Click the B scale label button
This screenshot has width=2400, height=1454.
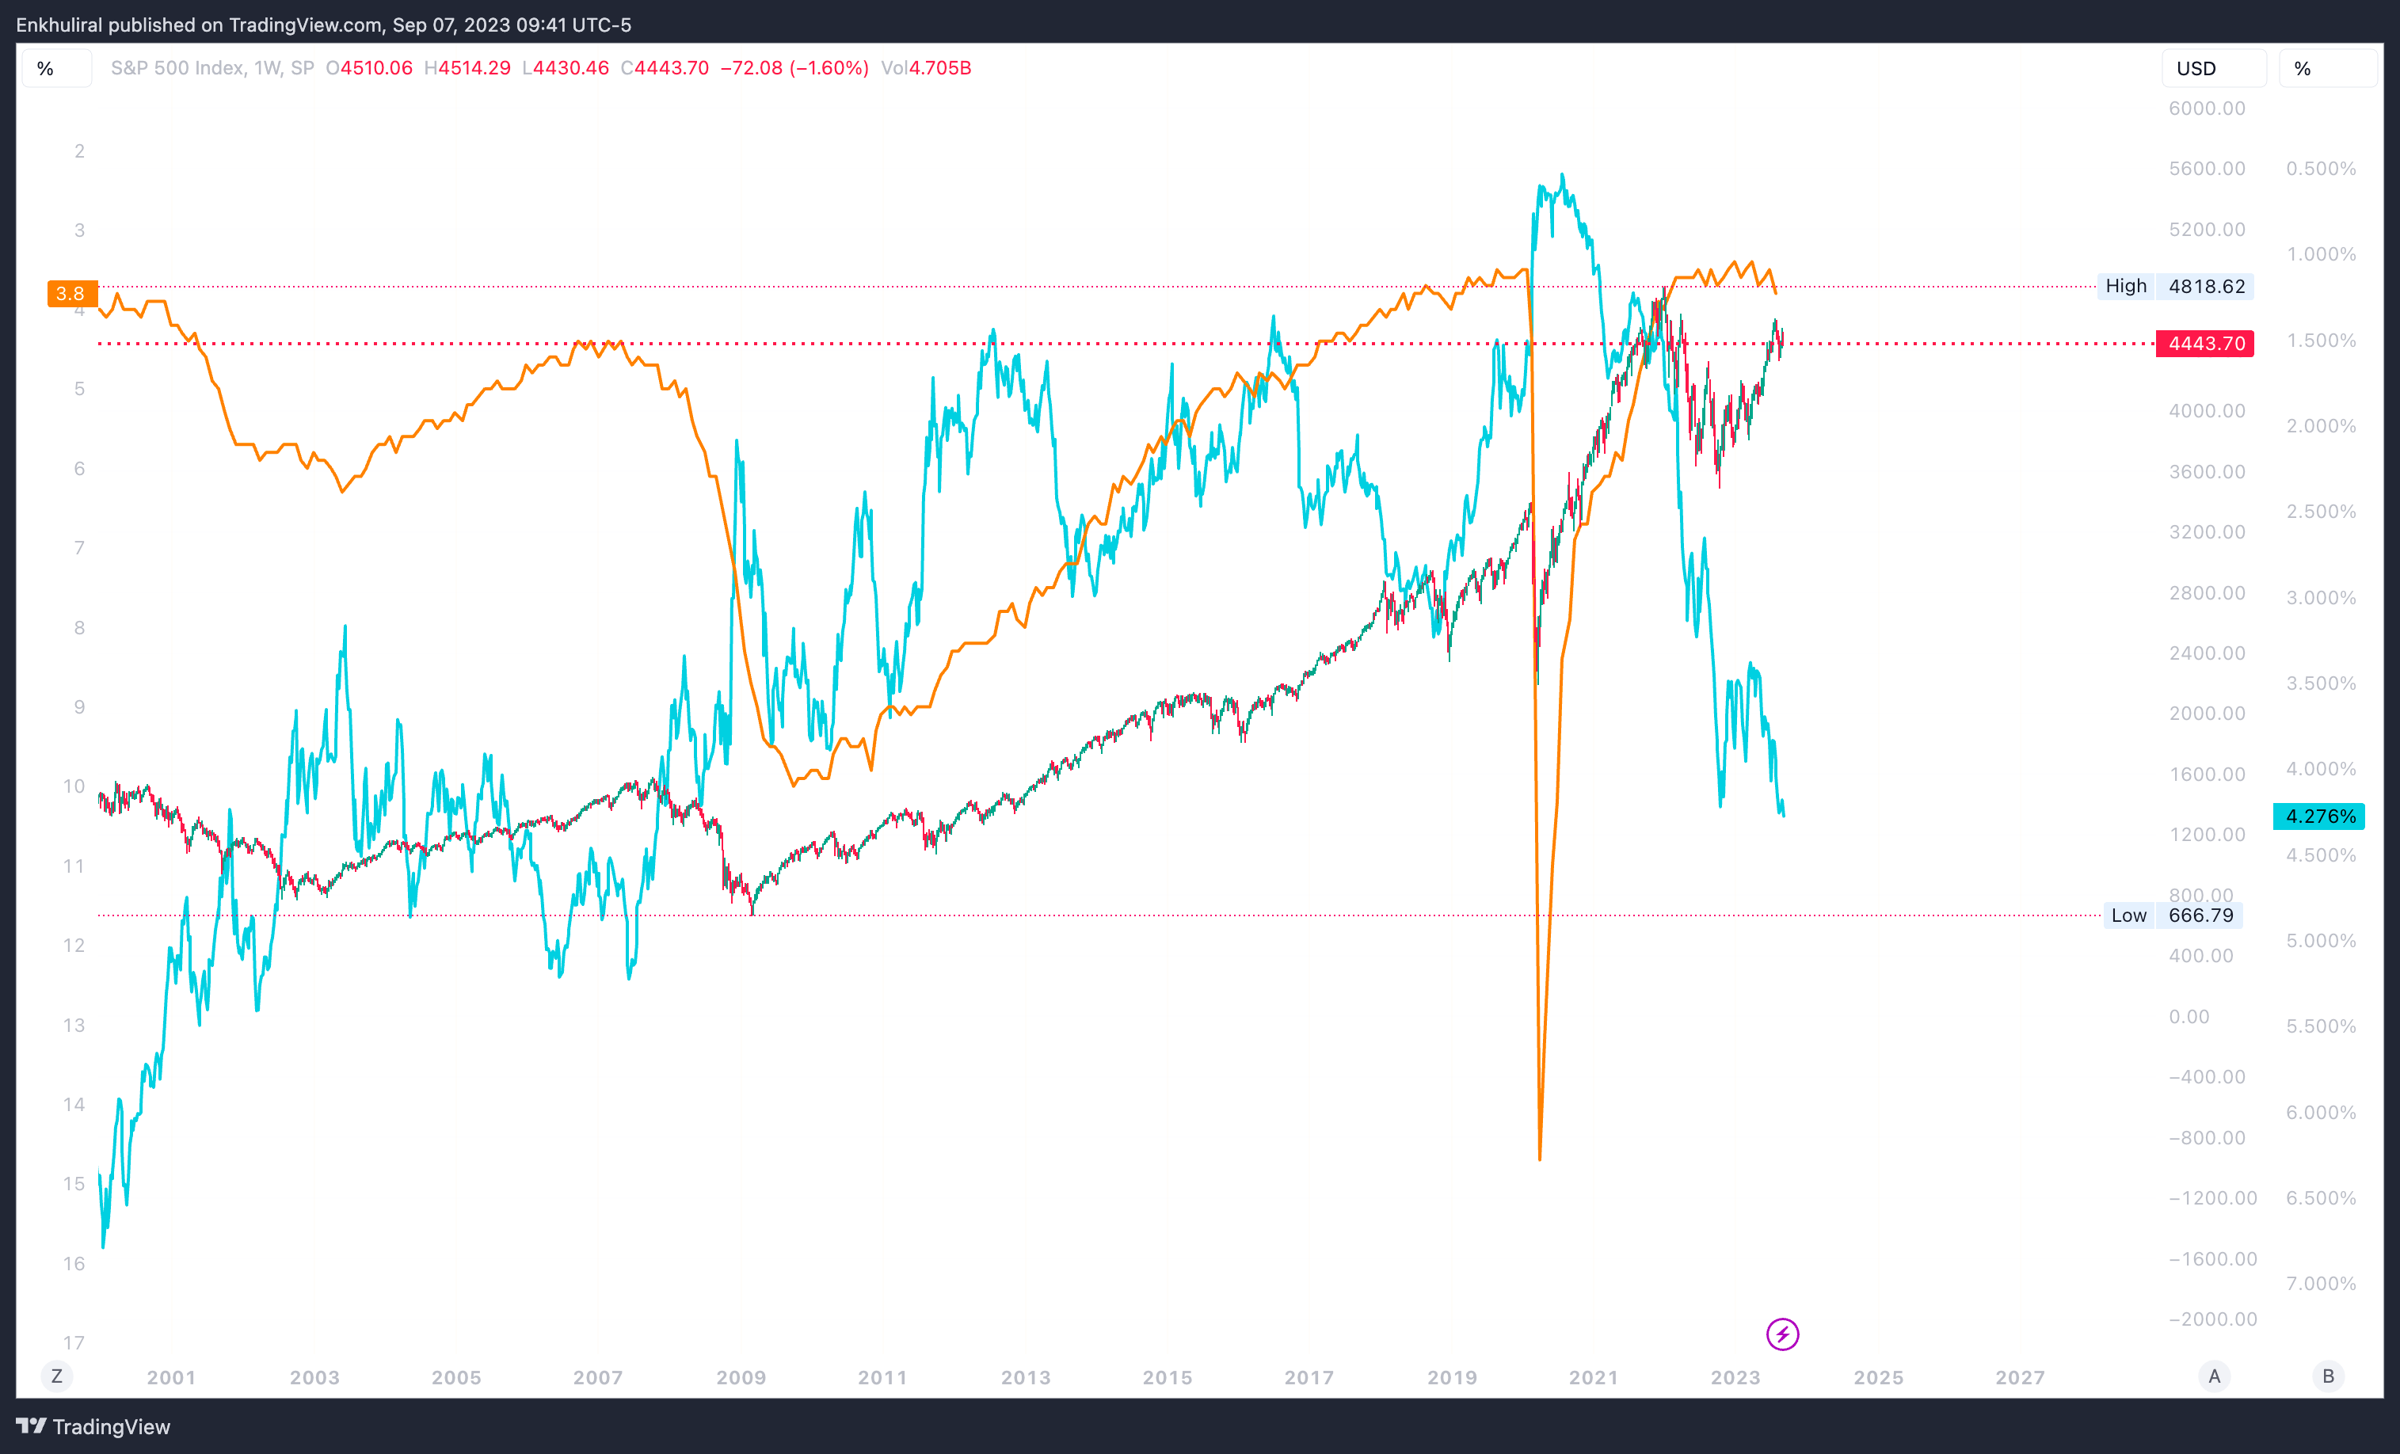pos(2328,1376)
